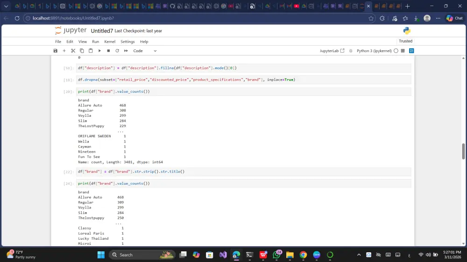The height and width of the screenshot is (262, 467).
Task: Open a new browser tab
Action: (407, 6)
